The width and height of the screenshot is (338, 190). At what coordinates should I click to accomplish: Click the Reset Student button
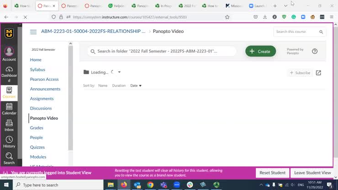(x=272, y=173)
